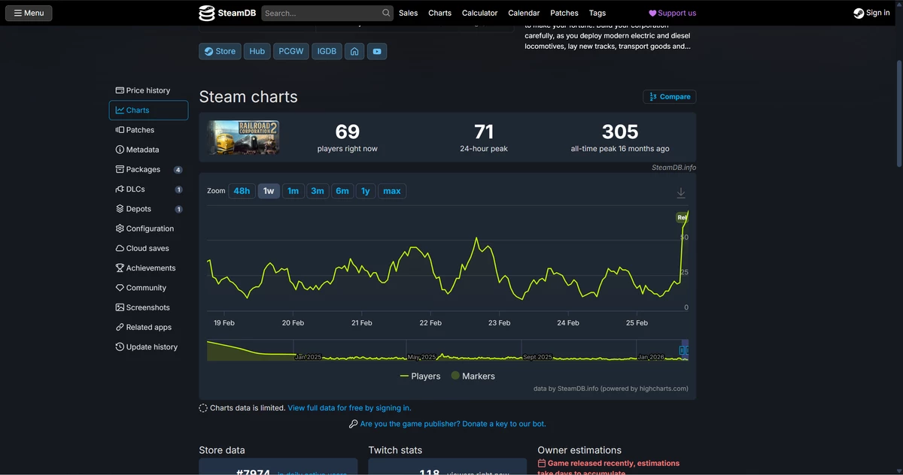Click the chart download menu icon
903x475 pixels.
click(680, 193)
